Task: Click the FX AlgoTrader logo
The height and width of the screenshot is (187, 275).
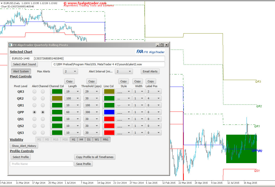Action: coord(150,52)
